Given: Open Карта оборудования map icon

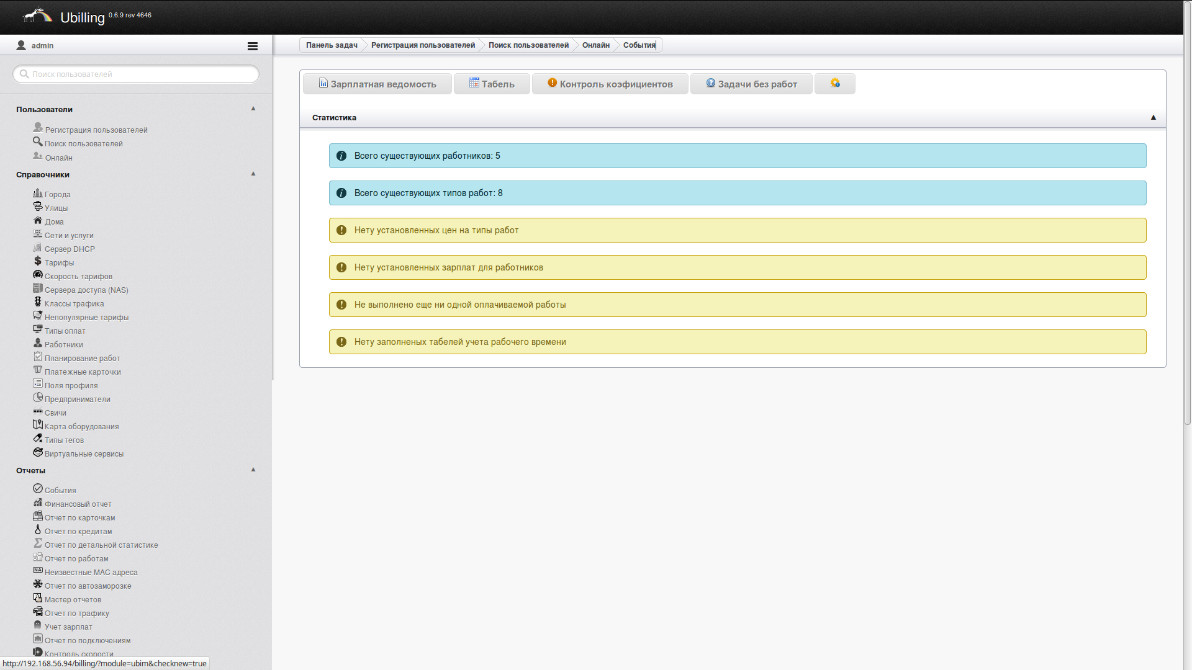Looking at the screenshot, I should point(38,425).
